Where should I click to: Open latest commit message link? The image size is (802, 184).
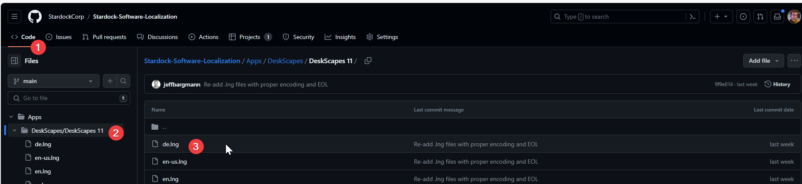[266, 84]
